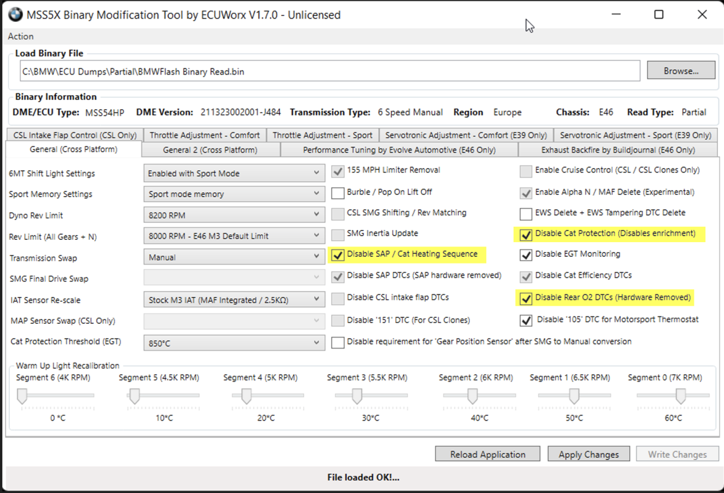Minimize the MSS5X tool window
This screenshot has width=724, height=493.
coord(616,15)
